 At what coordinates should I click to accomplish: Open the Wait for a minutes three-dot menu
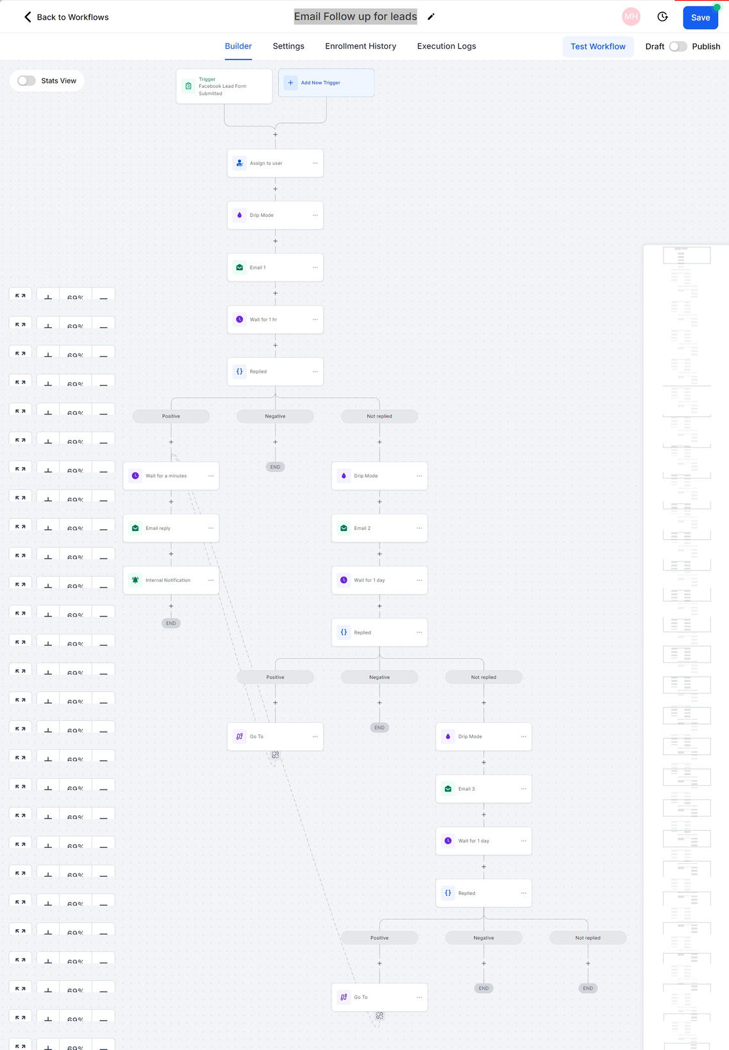211,476
